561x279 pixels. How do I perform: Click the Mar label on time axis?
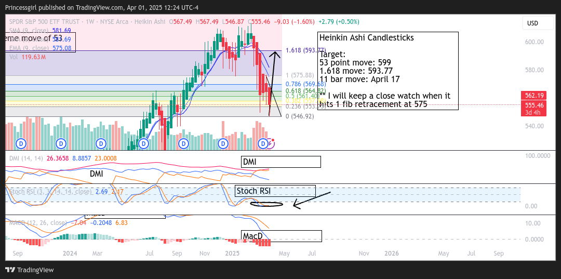97,253
